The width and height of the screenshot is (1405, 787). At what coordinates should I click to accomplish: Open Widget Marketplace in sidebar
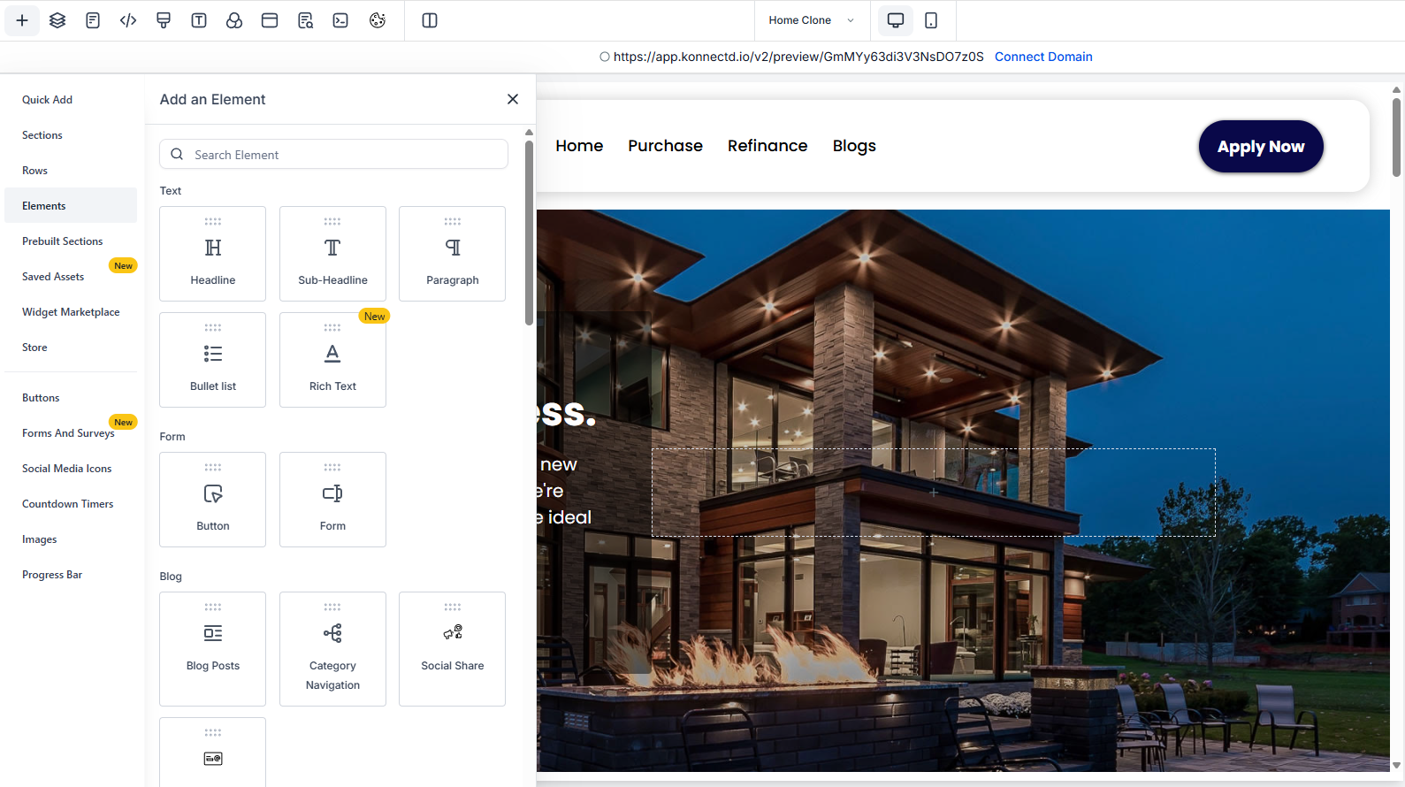point(71,312)
